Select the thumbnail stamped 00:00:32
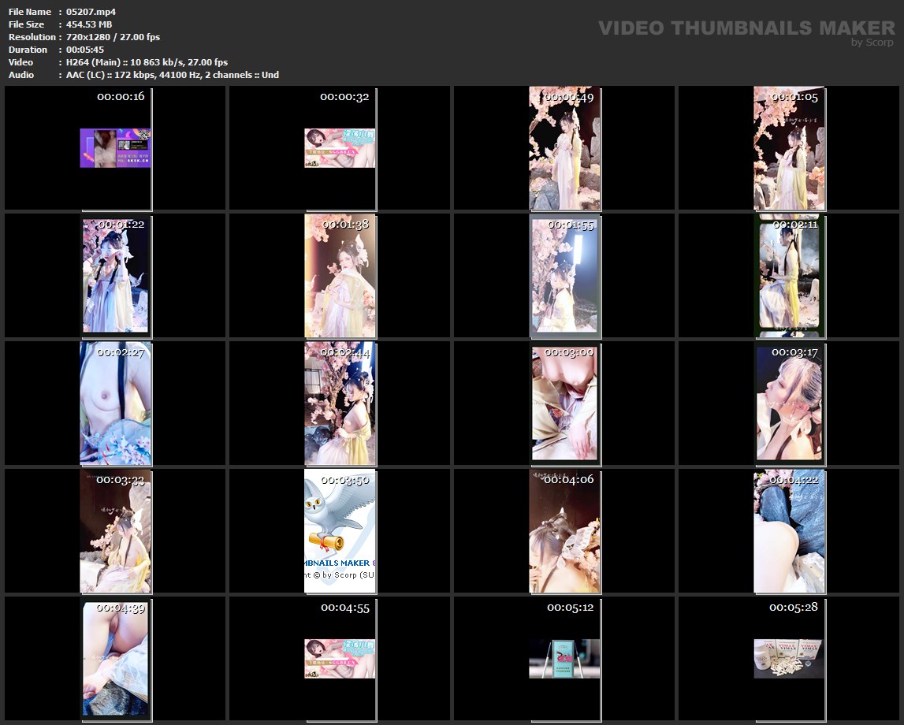Viewport: 904px width, 725px height. click(340, 148)
